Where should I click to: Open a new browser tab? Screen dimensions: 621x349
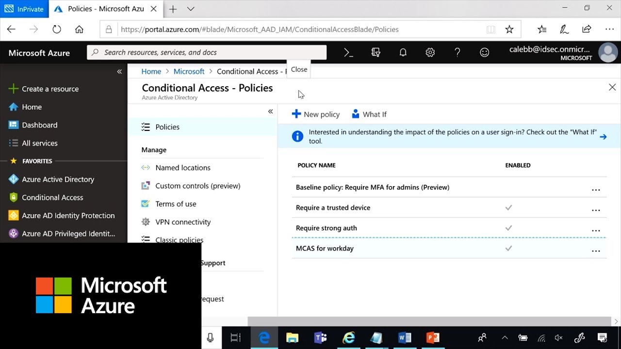click(x=173, y=9)
